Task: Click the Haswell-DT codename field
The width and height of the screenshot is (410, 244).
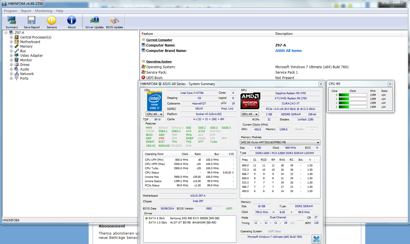Action: point(199,103)
